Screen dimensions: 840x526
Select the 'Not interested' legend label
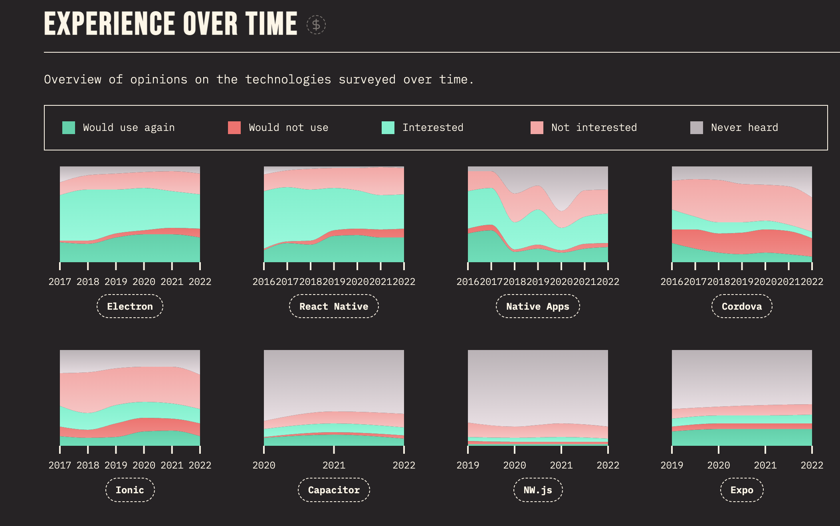tap(594, 128)
